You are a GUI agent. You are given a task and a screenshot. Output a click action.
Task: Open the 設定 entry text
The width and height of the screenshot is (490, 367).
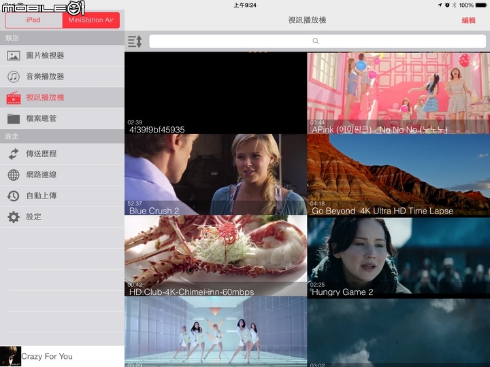coord(33,217)
